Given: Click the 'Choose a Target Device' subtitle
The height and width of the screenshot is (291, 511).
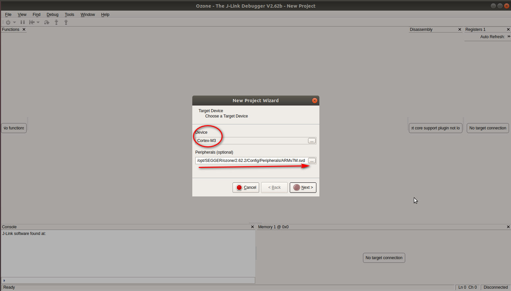Looking at the screenshot, I should 227,116.
